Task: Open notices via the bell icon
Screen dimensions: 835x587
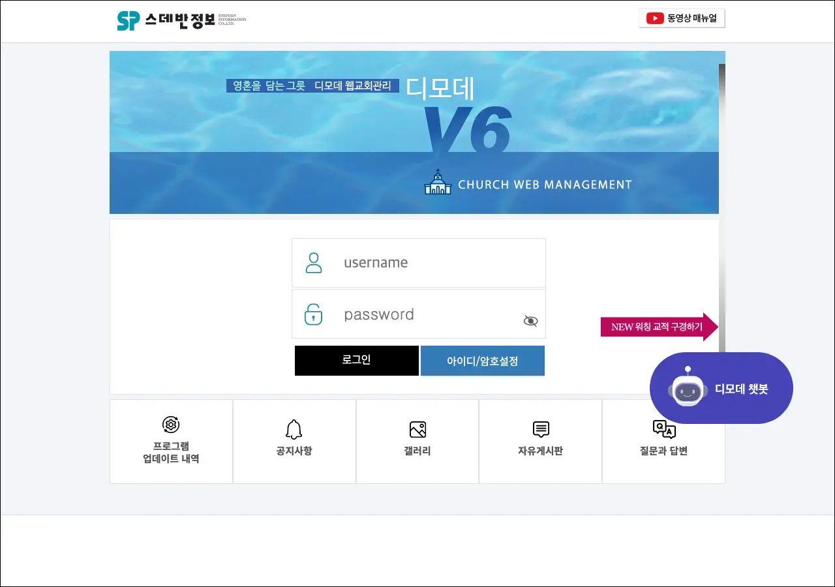Action: (294, 429)
